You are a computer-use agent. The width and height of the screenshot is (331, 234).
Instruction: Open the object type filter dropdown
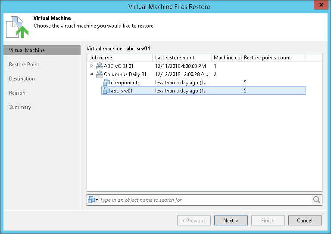click(x=93, y=200)
